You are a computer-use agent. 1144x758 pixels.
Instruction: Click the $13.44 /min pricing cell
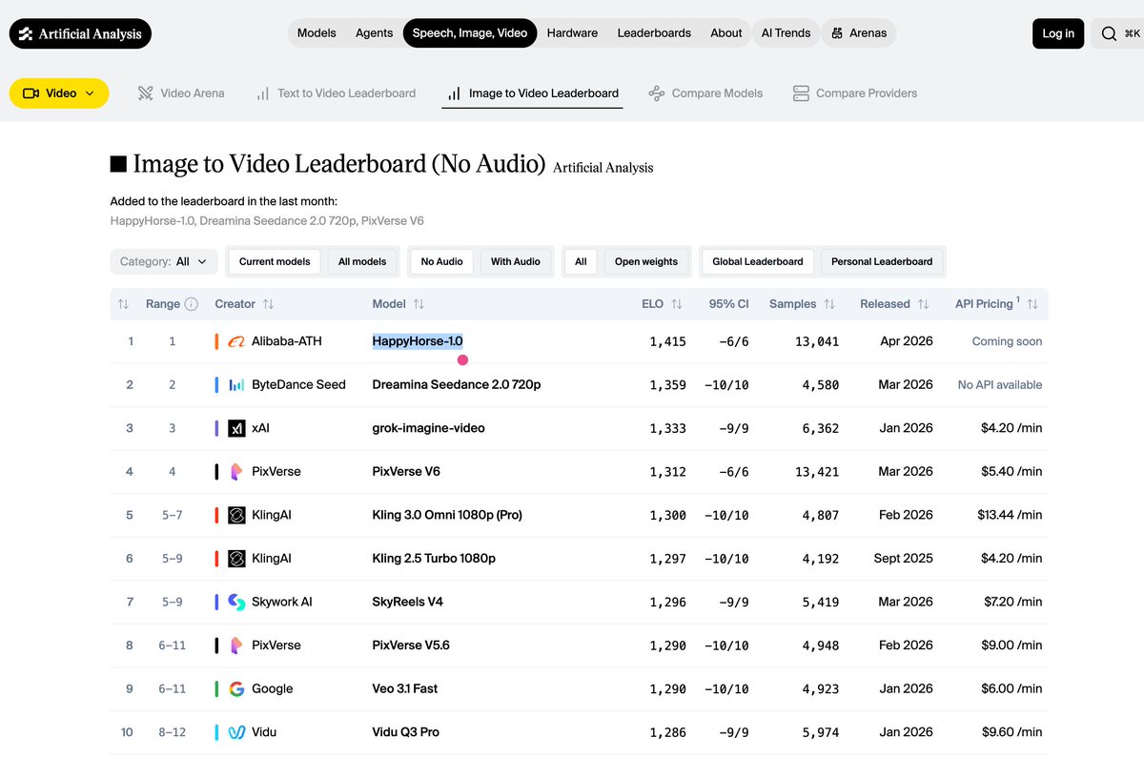1010,516
